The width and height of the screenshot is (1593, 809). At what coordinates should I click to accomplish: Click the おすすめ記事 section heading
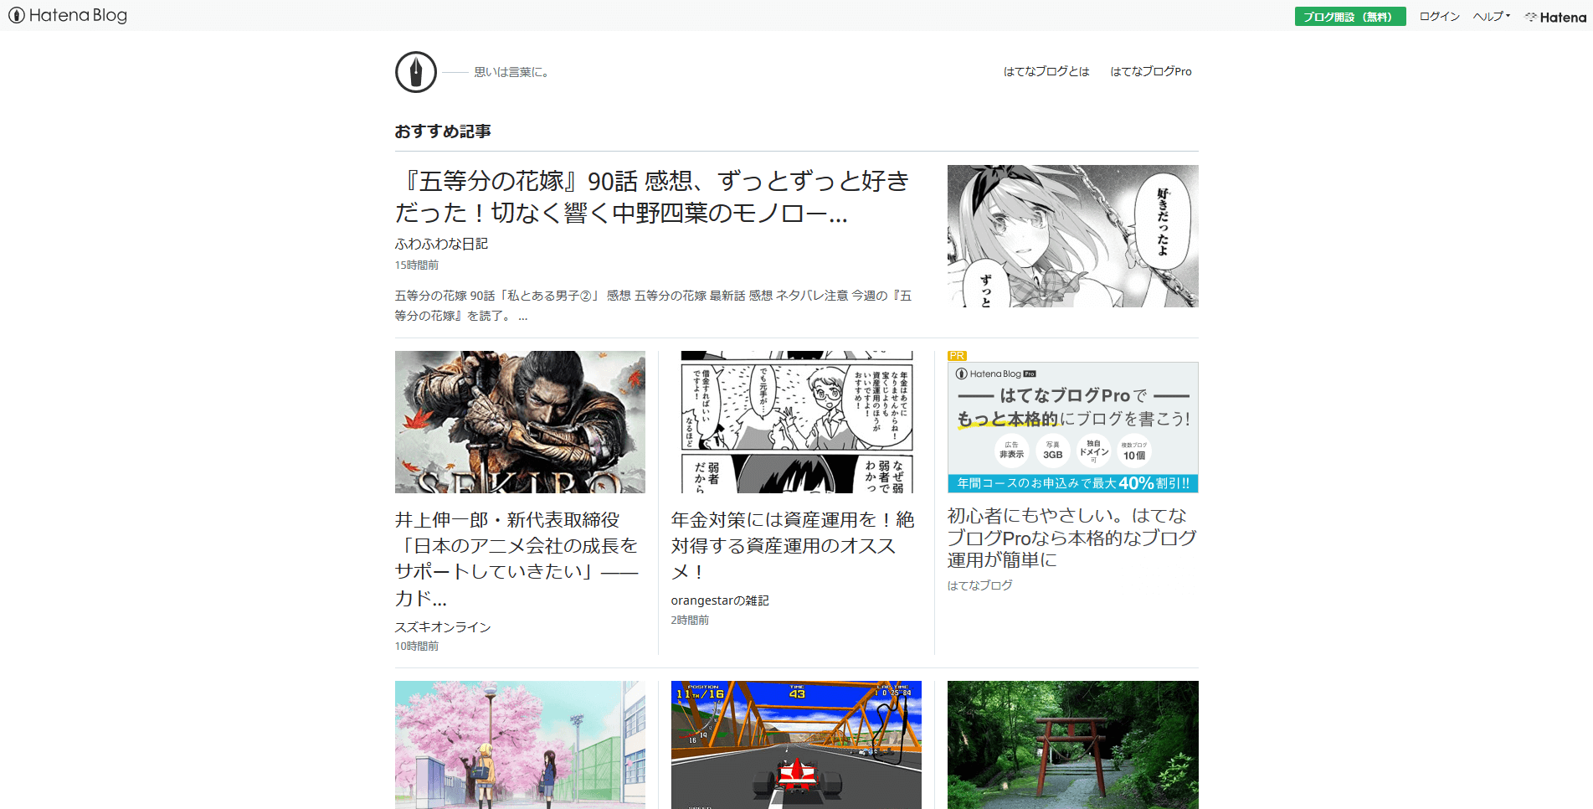tap(443, 131)
